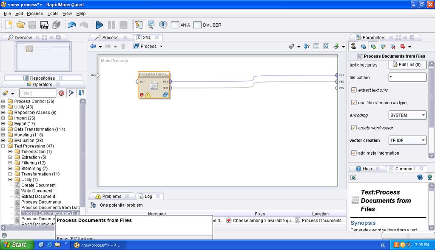Run the process with the blue play button
Screen dimensions: 435x250
point(100,25)
